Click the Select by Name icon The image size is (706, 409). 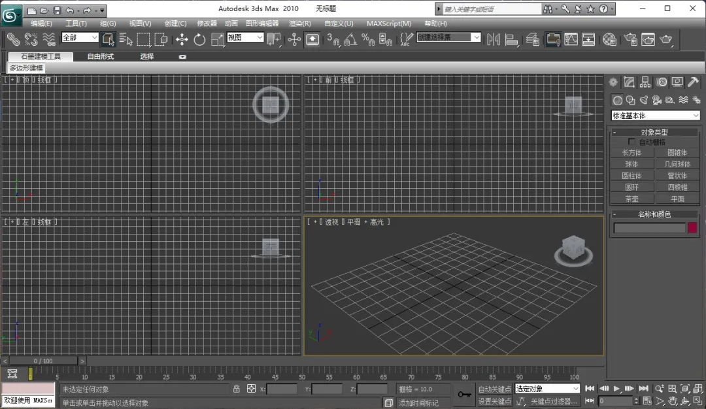(126, 39)
